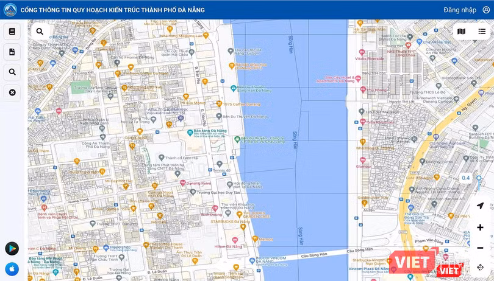Click the user avatar icon in header
This screenshot has height=281, width=494.
pyautogui.click(x=485, y=10)
